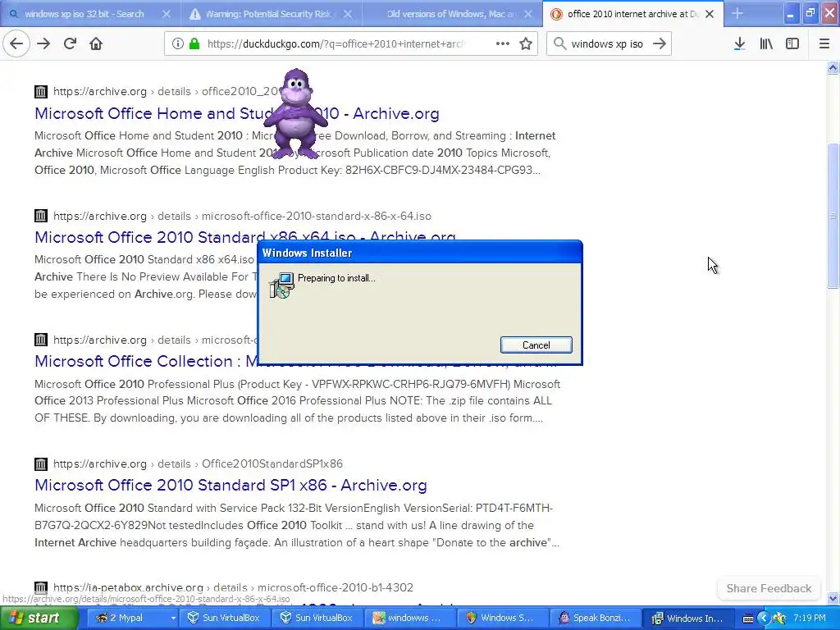The width and height of the screenshot is (840, 630).
Task: Open a new tab with plus icon
Action: click(x=737, y=13)
